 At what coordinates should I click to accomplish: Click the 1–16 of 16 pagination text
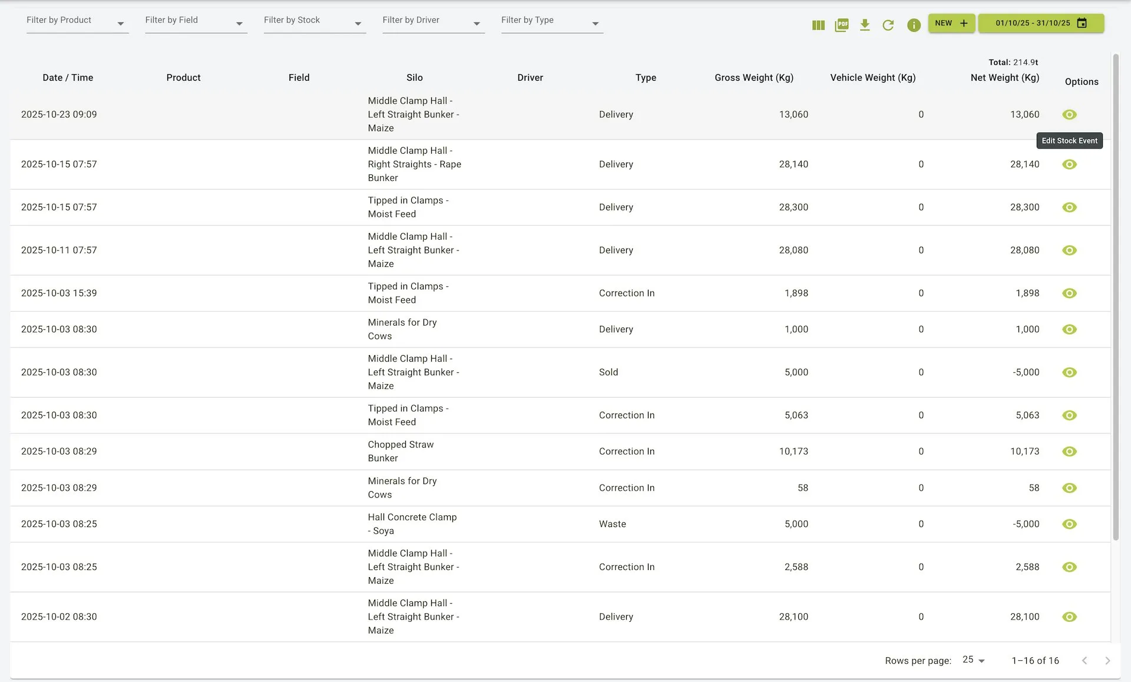(1035, 661)
